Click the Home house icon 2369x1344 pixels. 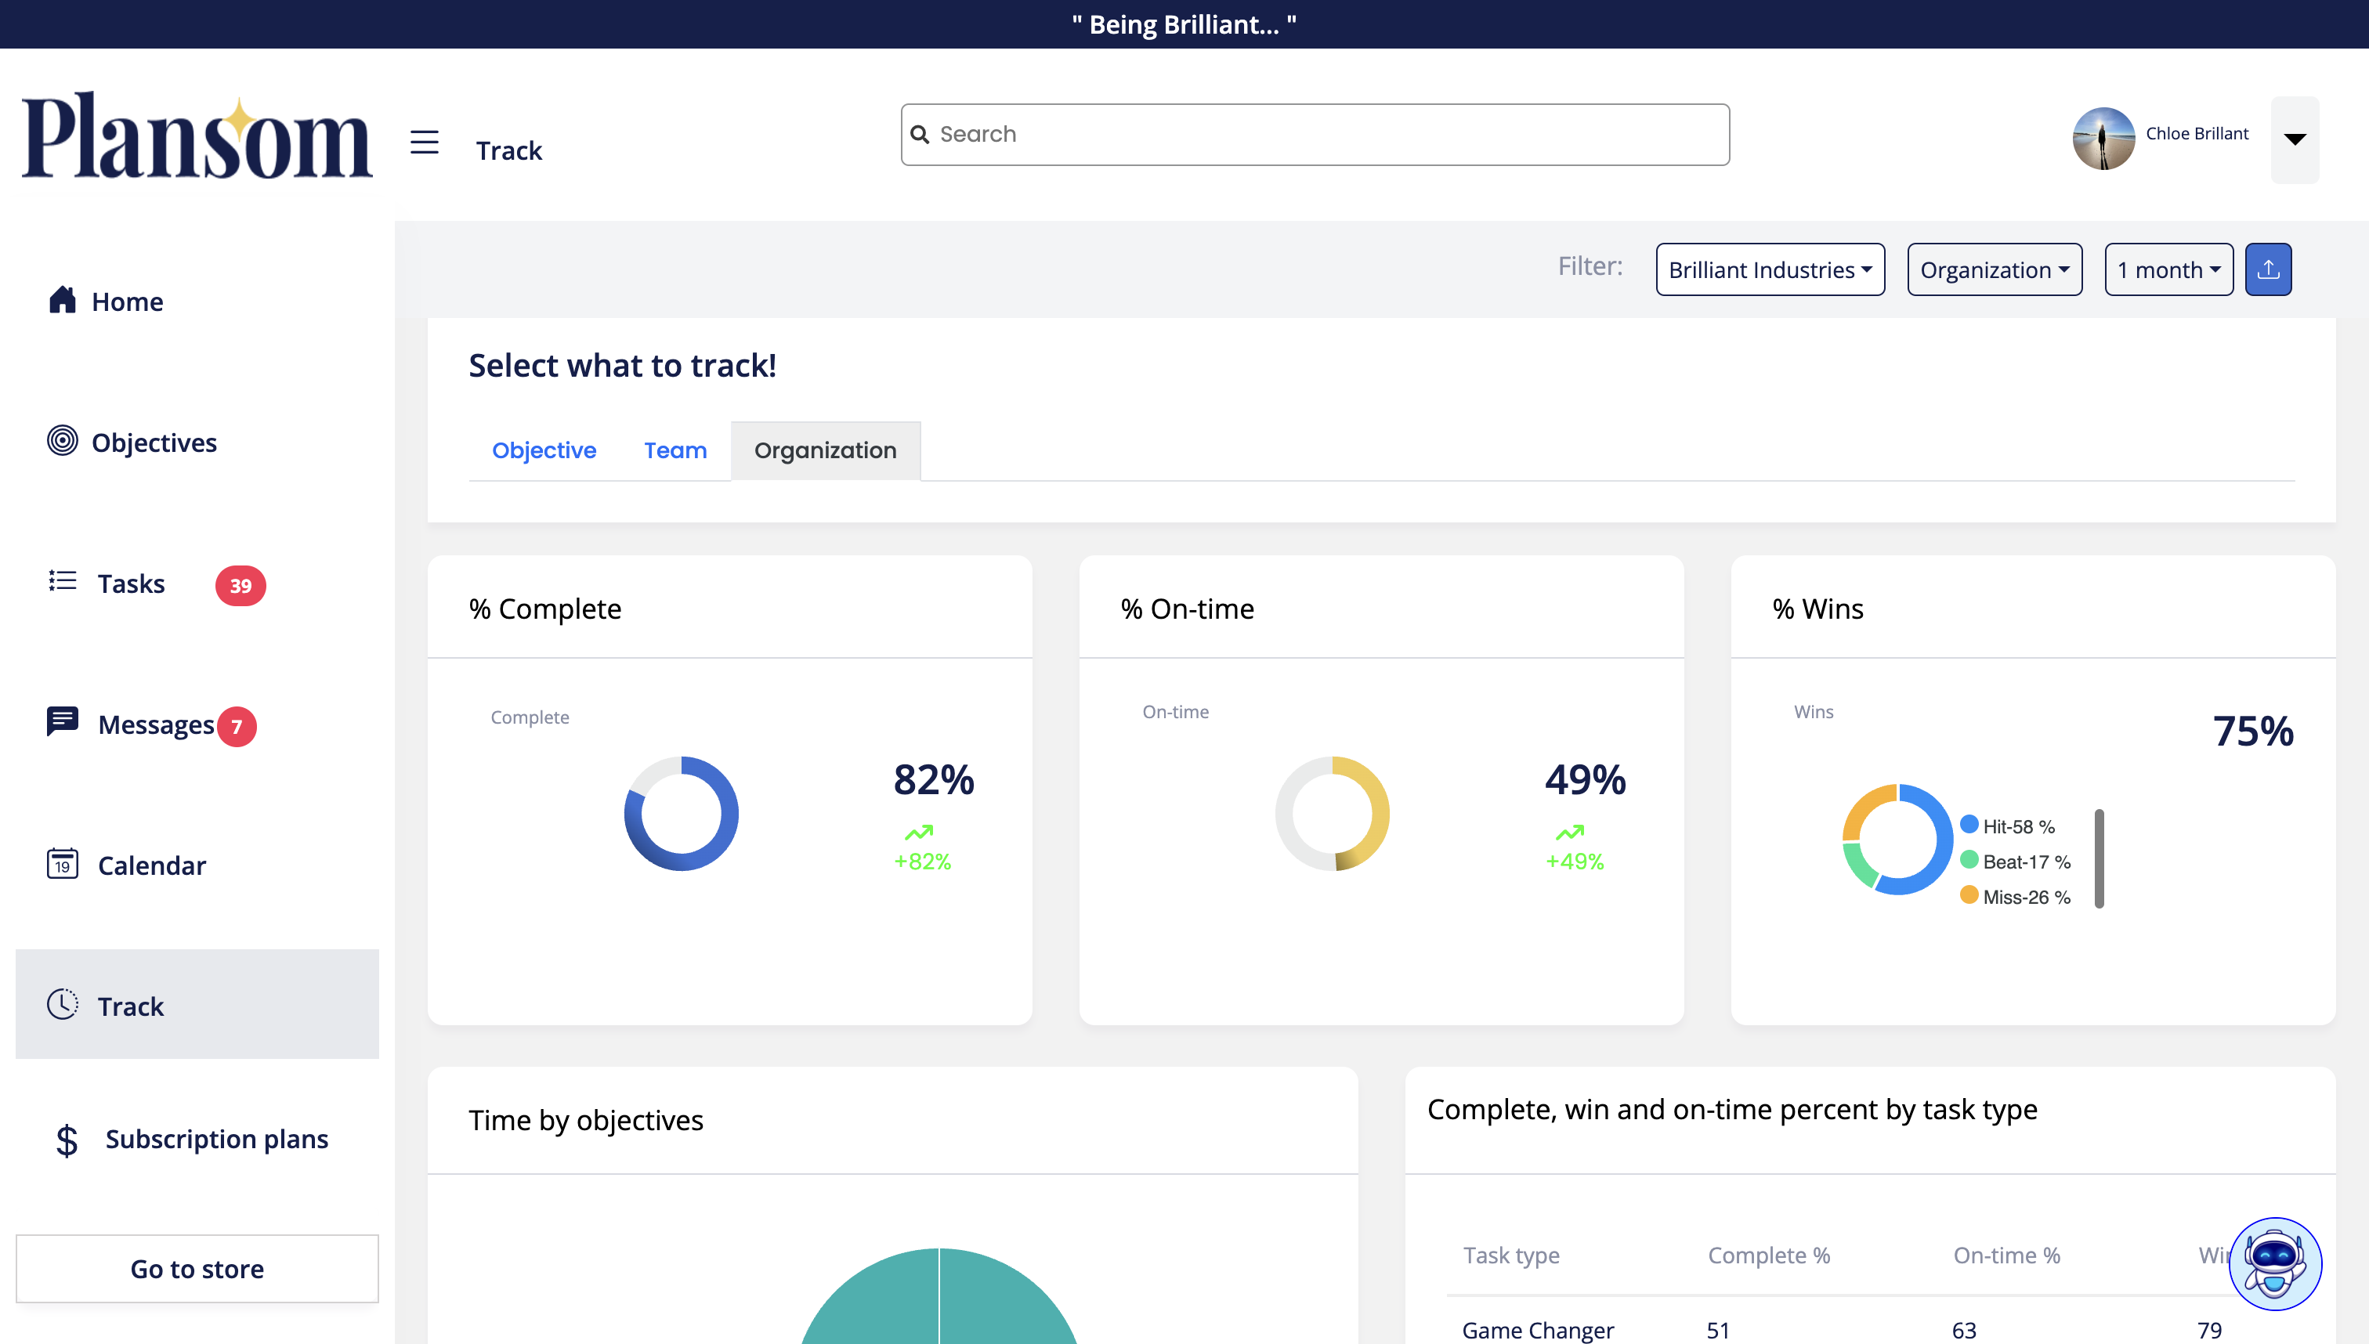pos(62,300)
